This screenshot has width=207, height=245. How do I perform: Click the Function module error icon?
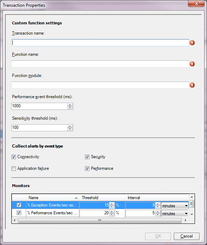point(192,85)
